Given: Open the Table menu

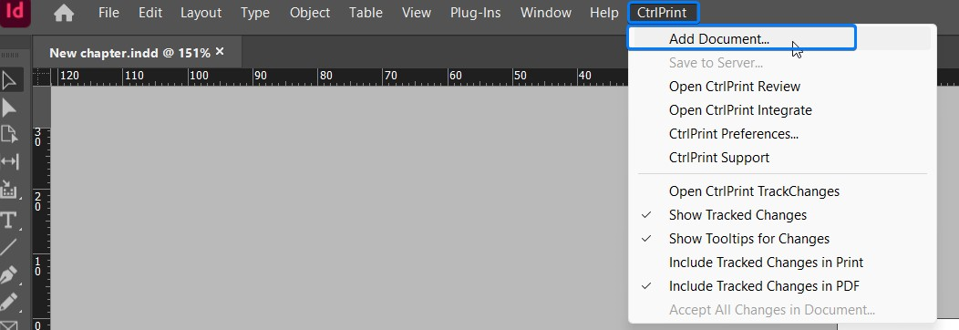Looking at the screenshot, I should point(366,12).
